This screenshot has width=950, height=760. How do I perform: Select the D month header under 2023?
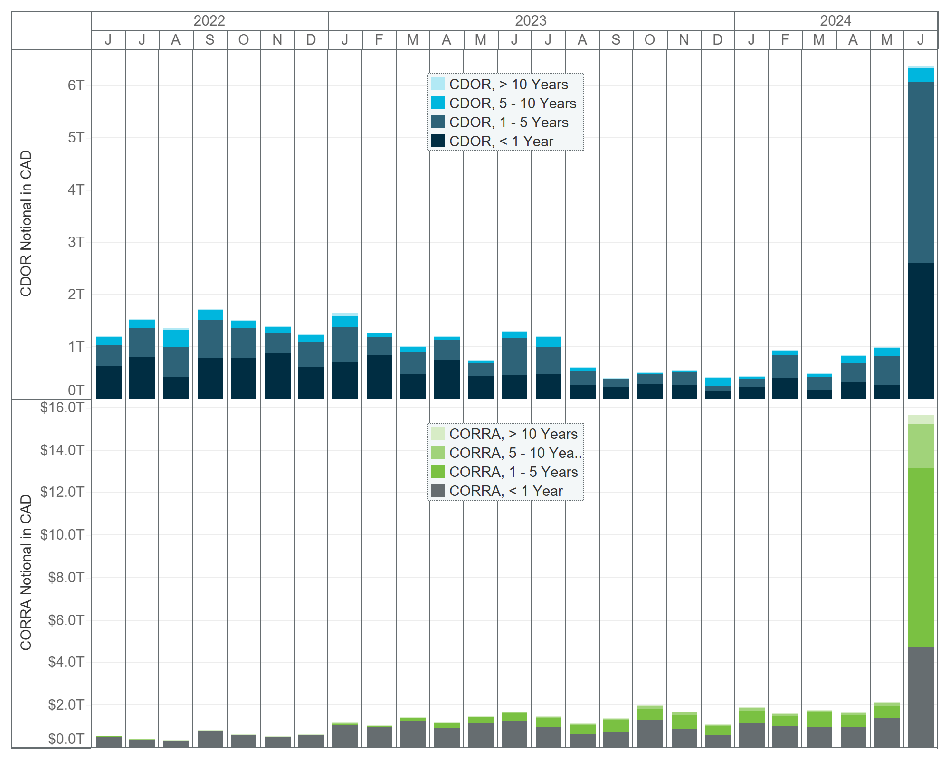click(718, 40)
